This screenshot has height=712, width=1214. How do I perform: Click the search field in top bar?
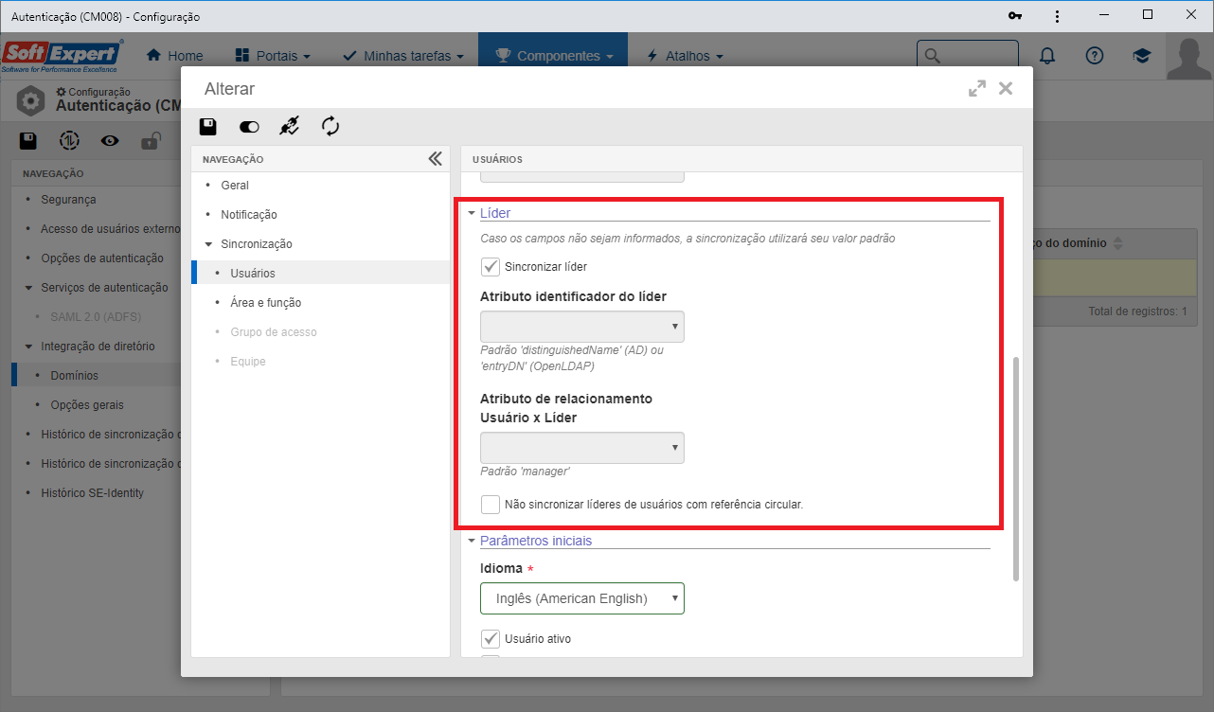(x=967, y=56)
